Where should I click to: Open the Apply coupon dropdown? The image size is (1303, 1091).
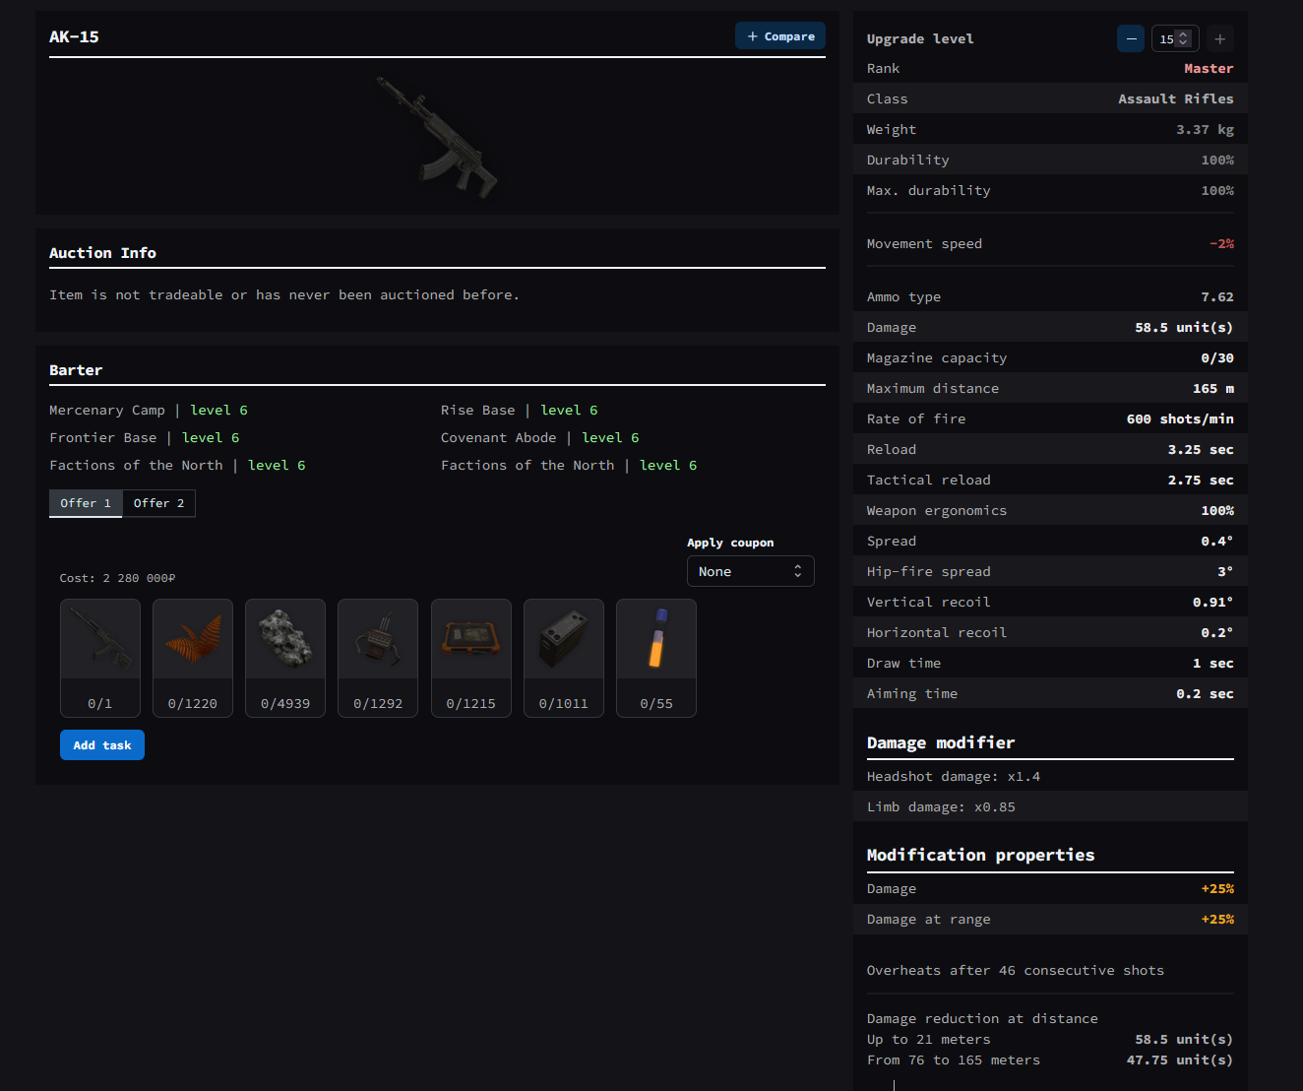pos(751,571)
